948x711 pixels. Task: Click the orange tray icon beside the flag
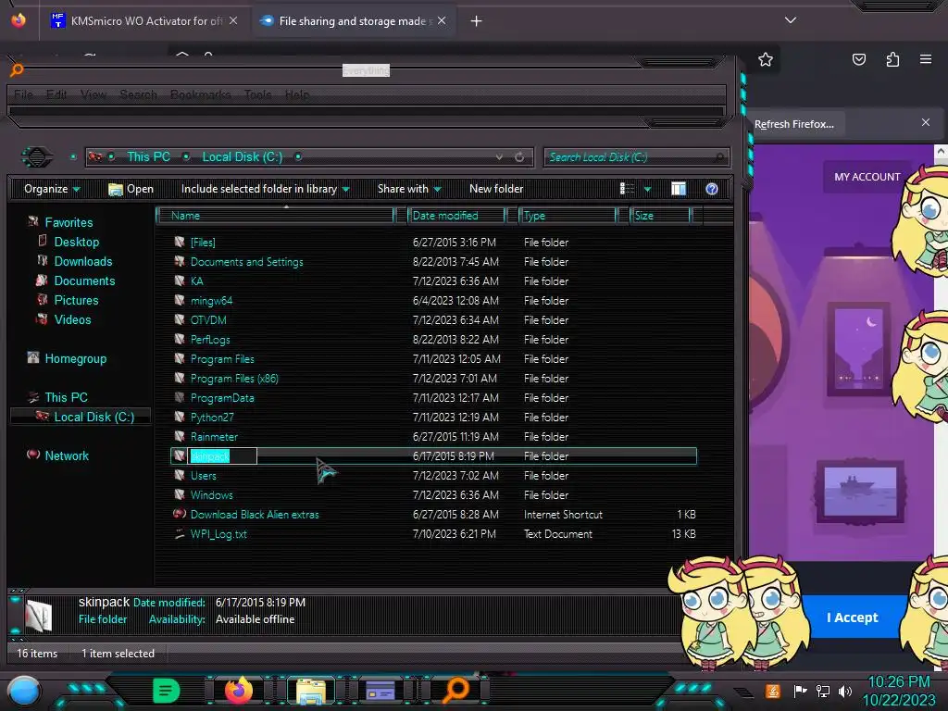tap(773, 691)
